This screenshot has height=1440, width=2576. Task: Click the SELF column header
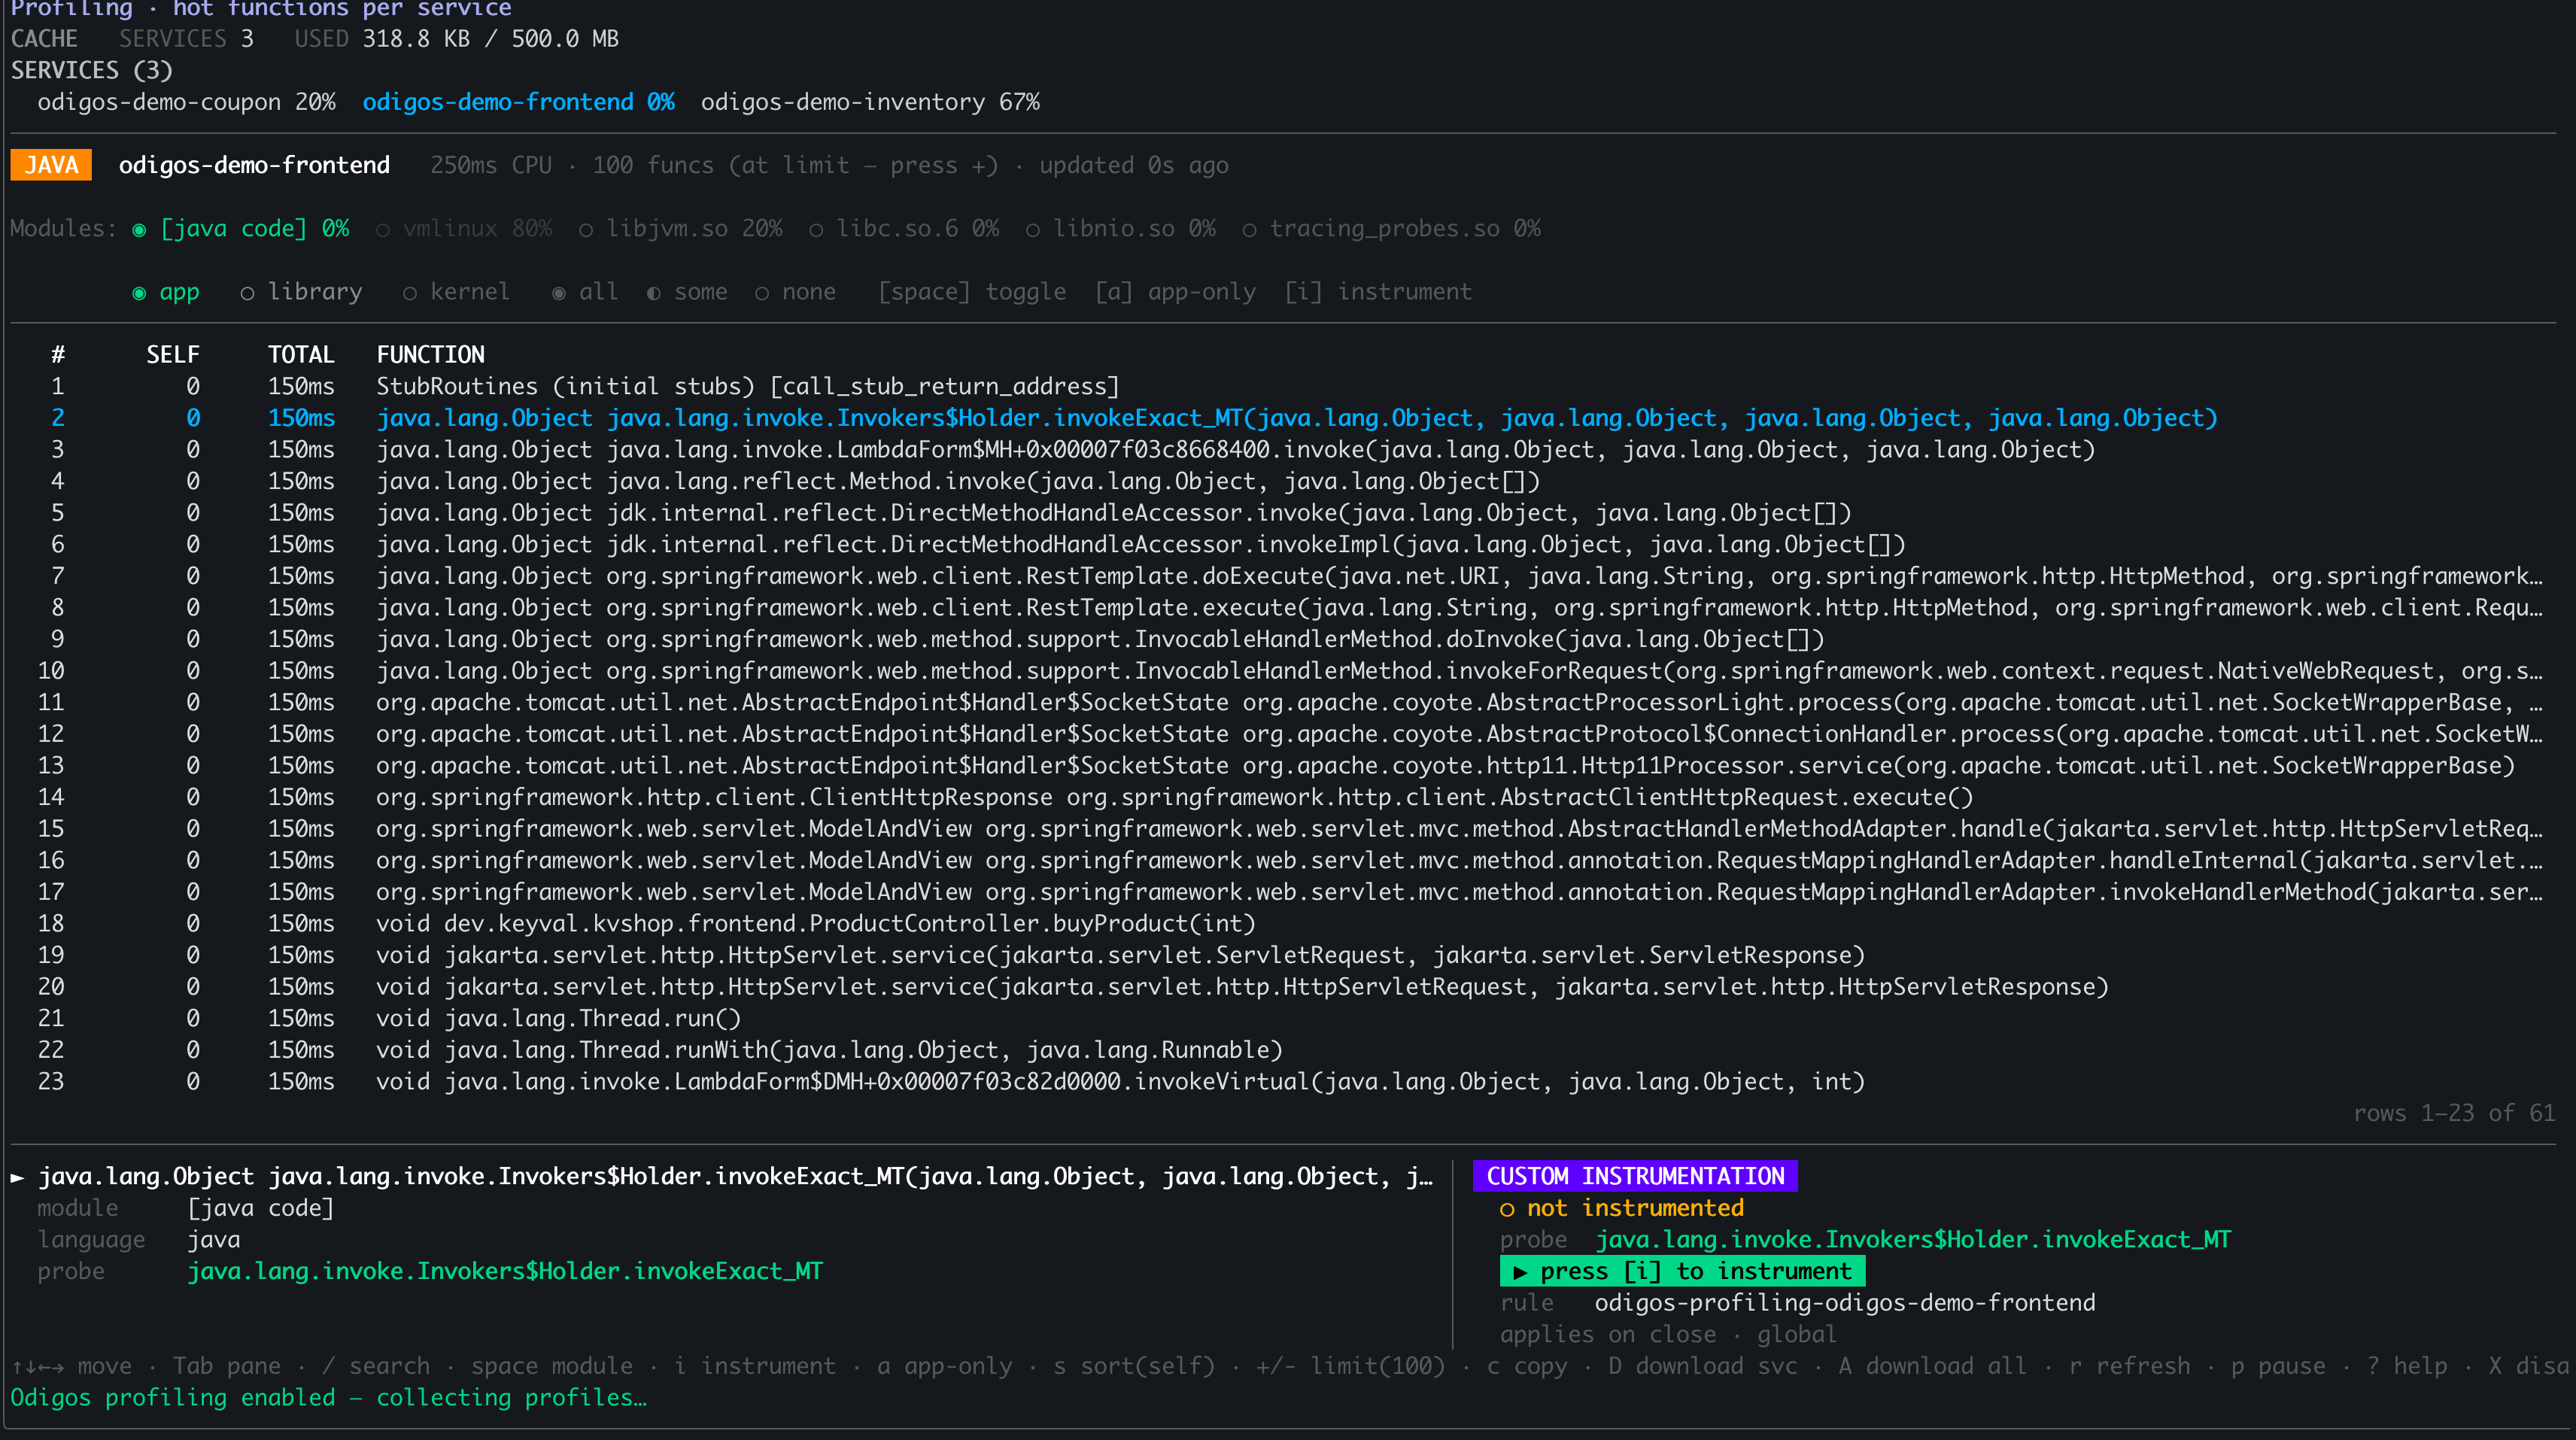(173, 355)
